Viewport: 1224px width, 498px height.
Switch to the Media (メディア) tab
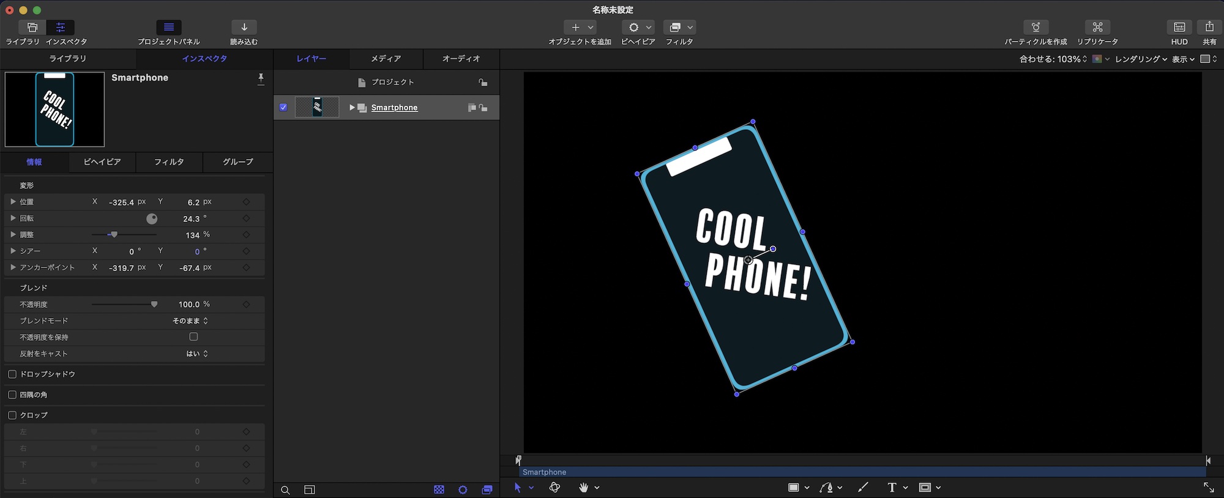(386, 59)
